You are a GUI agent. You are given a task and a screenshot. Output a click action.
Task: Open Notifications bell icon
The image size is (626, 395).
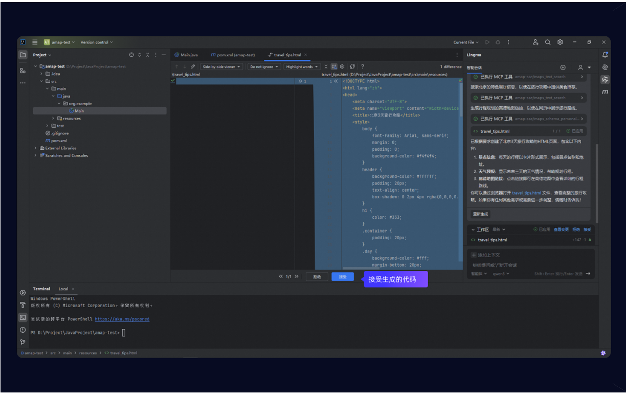coord(605,55)
